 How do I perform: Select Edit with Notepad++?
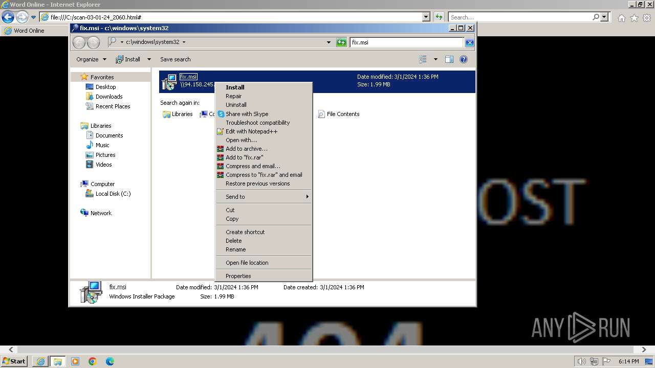(264, 131)
